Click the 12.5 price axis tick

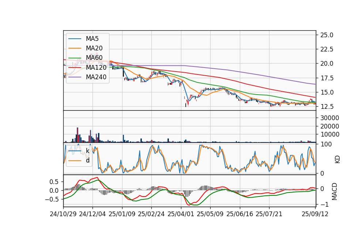pos(327,107)
